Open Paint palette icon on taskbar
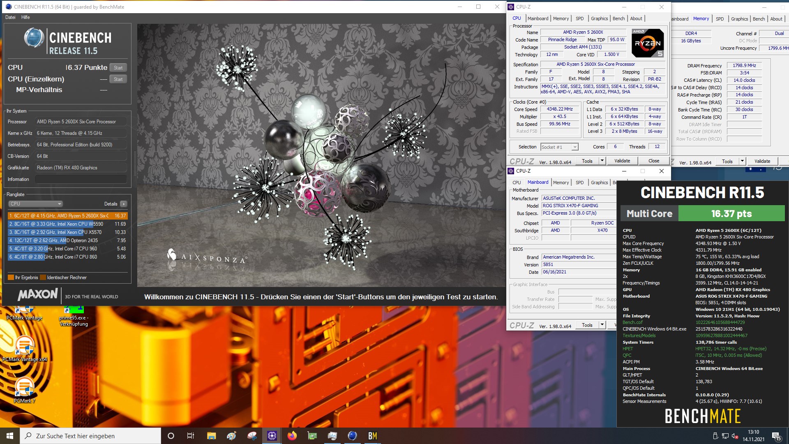The width and height of the screenshot is (789, 444). click(x=232, y=436)
